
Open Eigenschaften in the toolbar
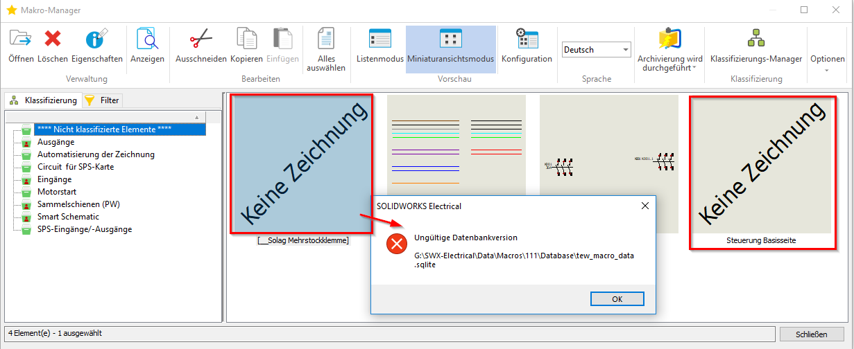tap(96, 39)
